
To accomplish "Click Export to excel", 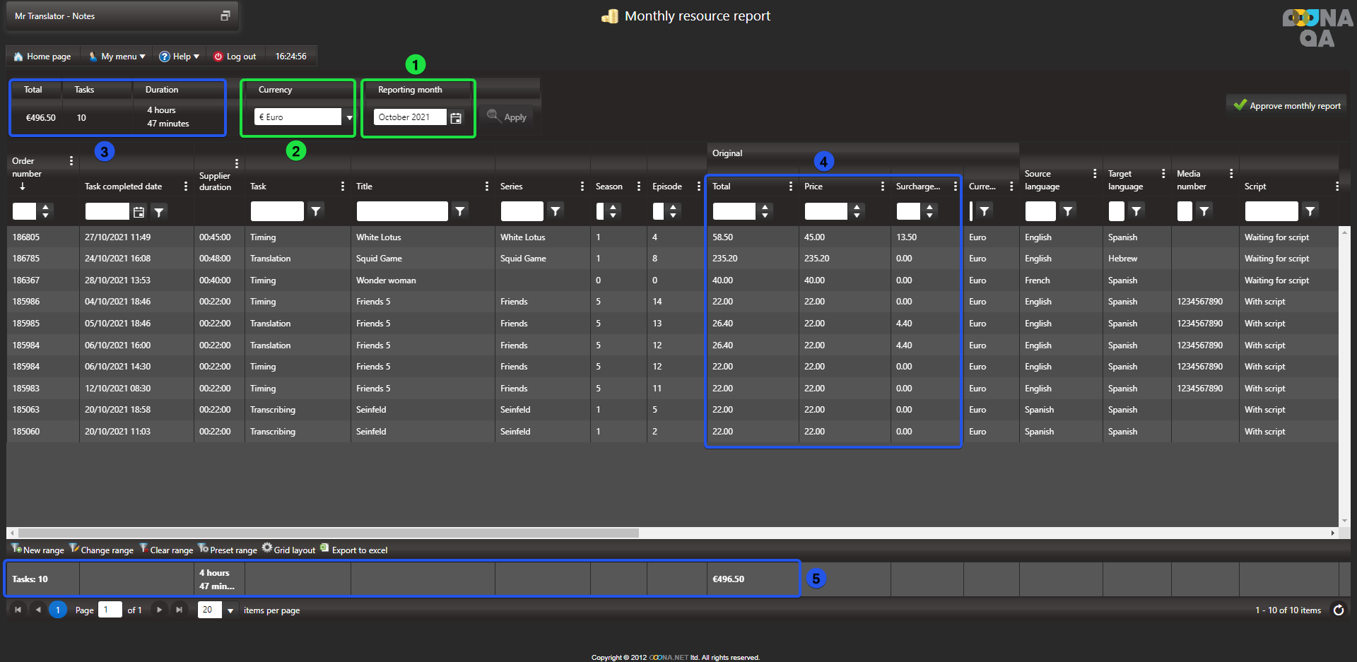I will coord(354,550).
